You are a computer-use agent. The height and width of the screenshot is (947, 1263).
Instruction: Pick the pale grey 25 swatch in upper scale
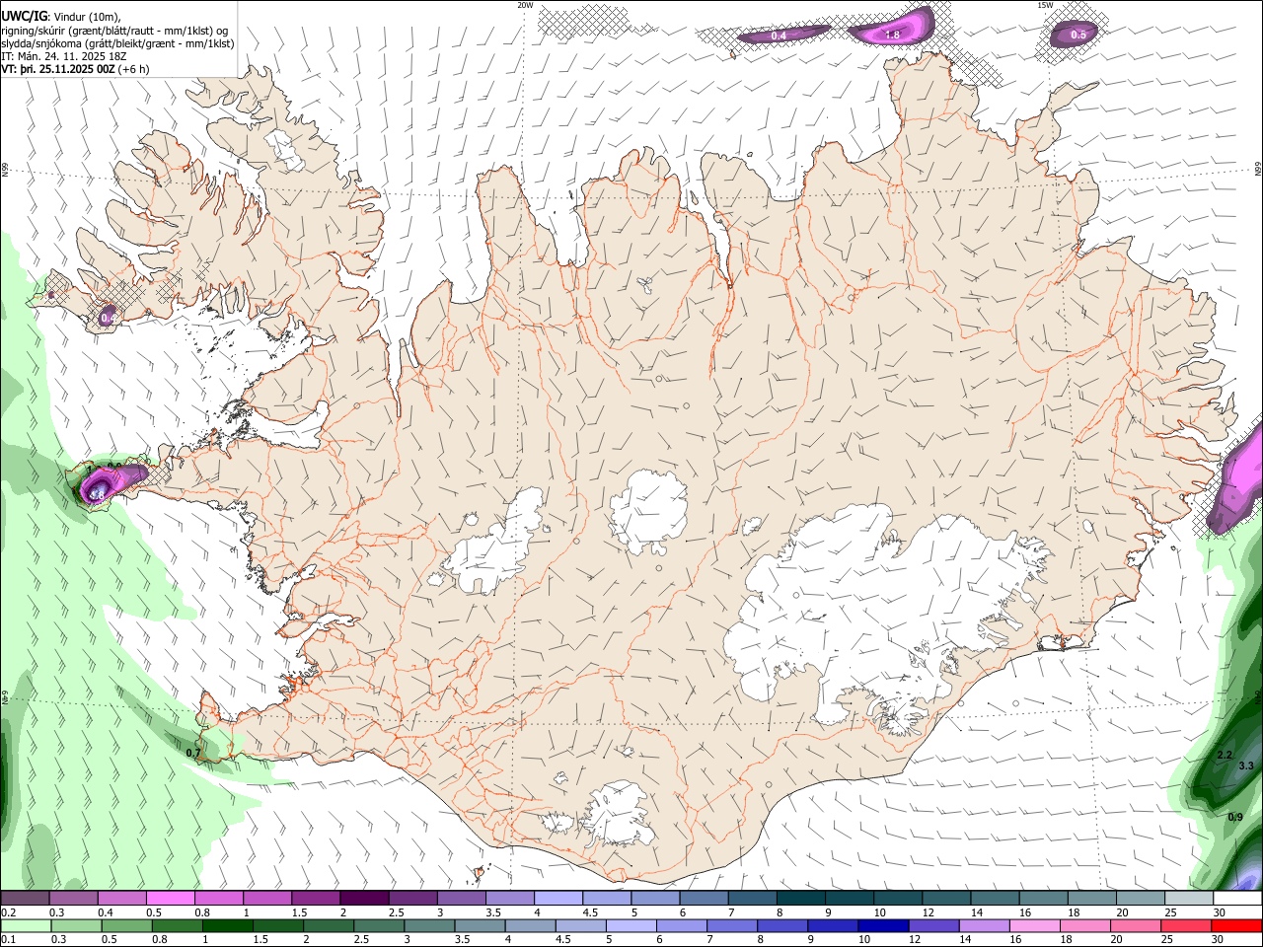(x=1189, y=899)
